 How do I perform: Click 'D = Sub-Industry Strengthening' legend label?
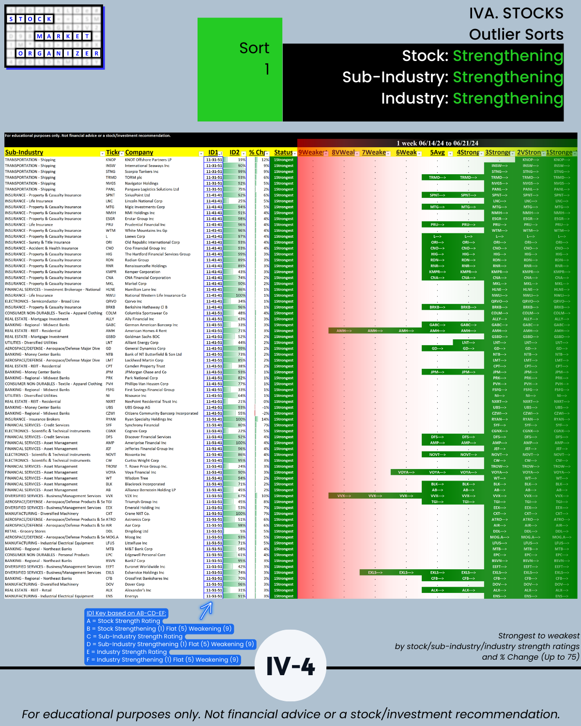(170, 644)
